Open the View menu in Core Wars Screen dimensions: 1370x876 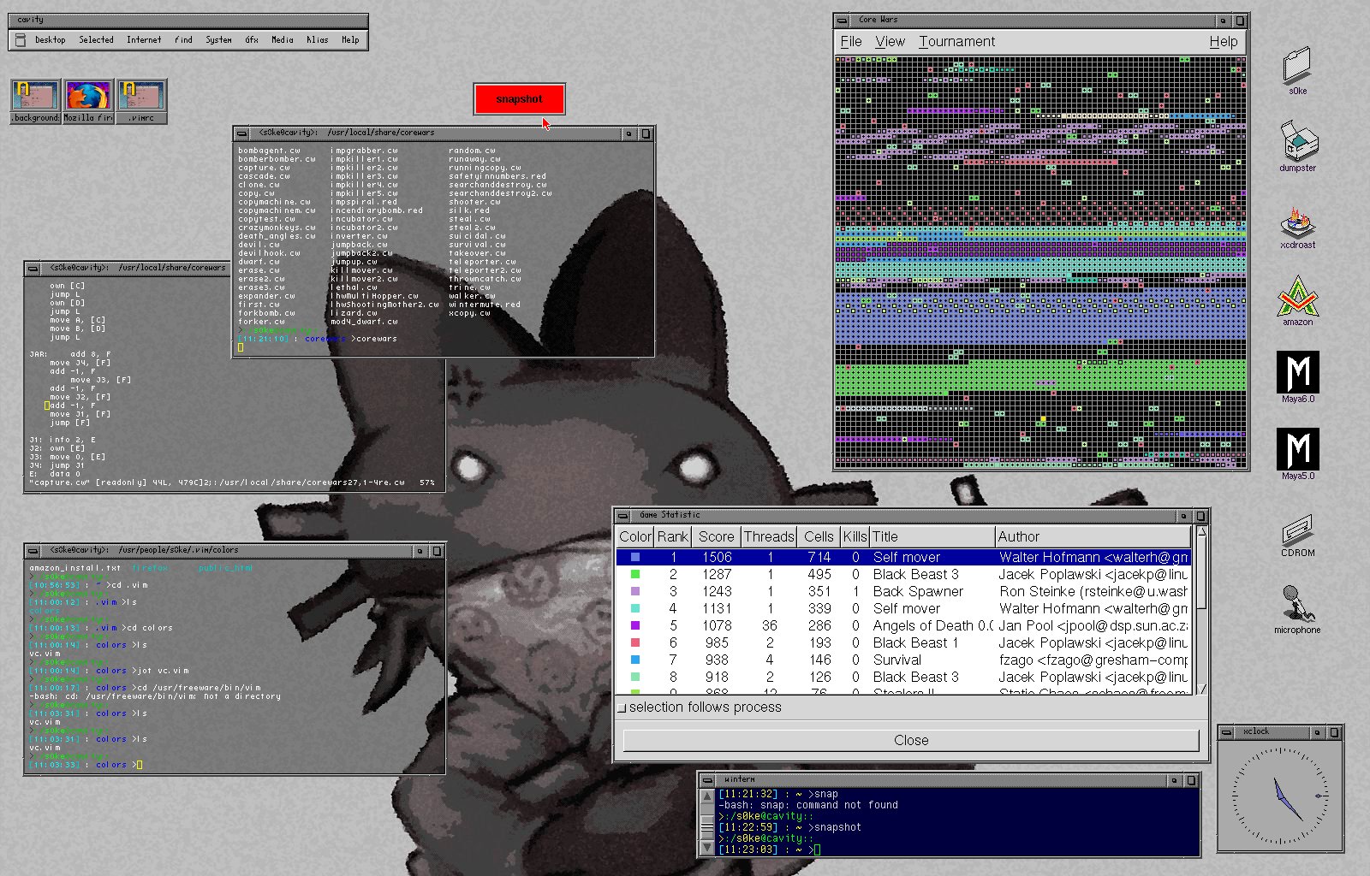[890, 42]
